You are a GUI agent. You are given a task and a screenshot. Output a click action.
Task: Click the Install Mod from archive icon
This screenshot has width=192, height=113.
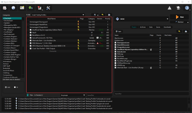point(5,8)
